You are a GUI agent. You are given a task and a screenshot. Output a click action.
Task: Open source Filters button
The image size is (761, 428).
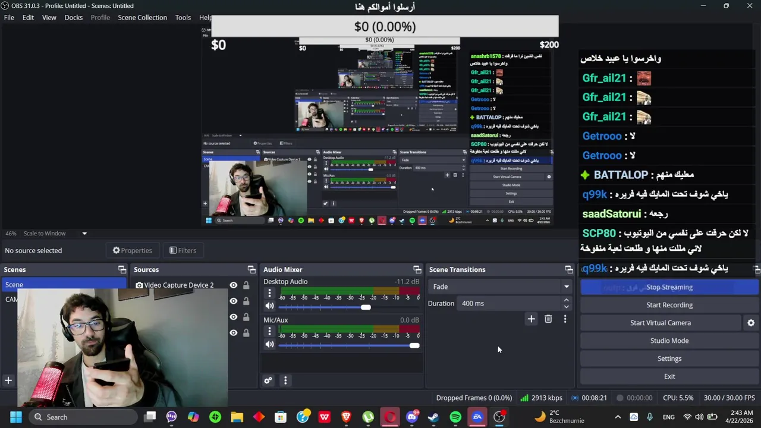tap(183, 250)
